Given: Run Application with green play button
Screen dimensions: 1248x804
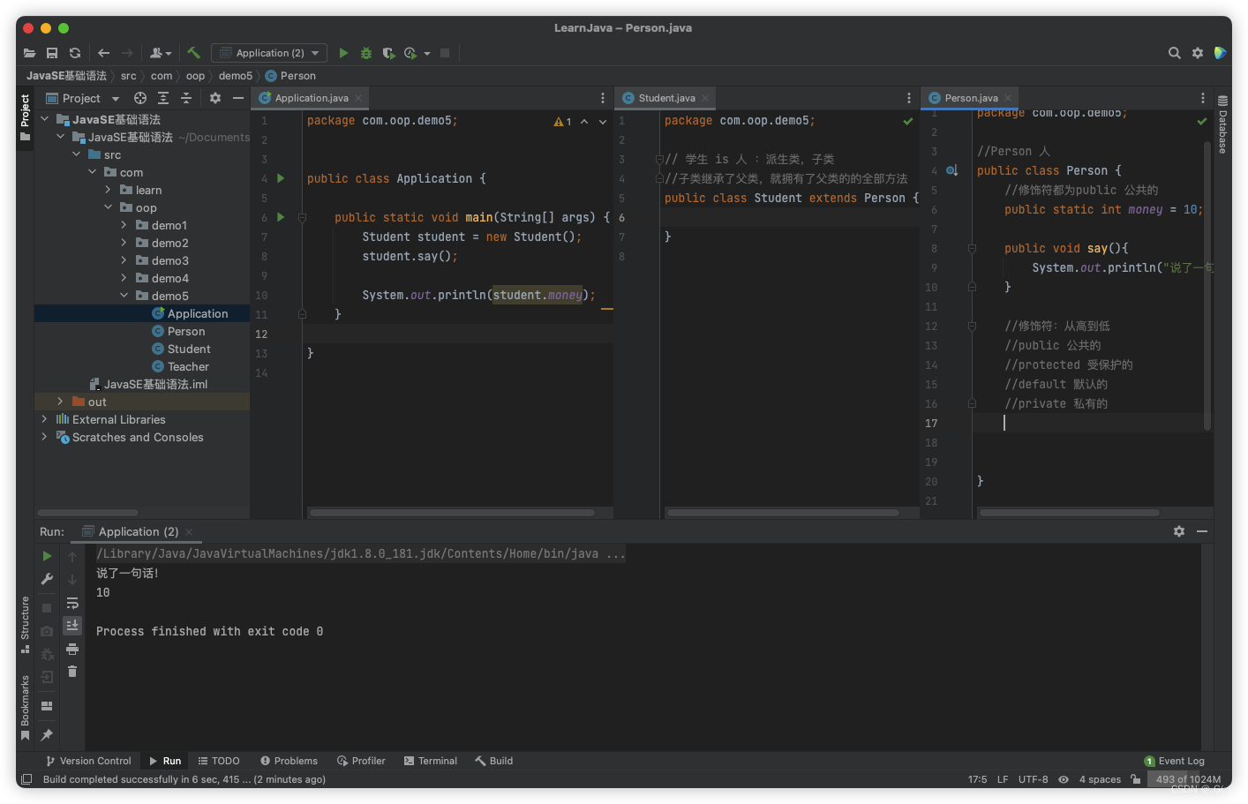Looking at the screenshot, I should tap(343, 53).
